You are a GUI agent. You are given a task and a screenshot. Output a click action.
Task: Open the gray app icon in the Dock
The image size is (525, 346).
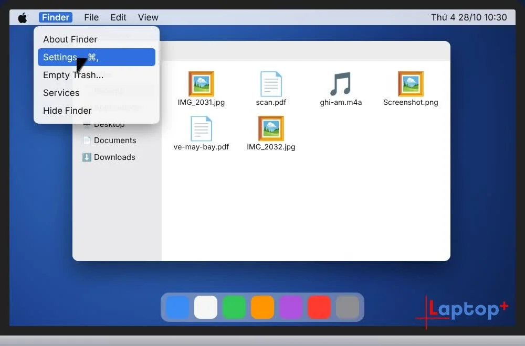(x=348, y=307)
